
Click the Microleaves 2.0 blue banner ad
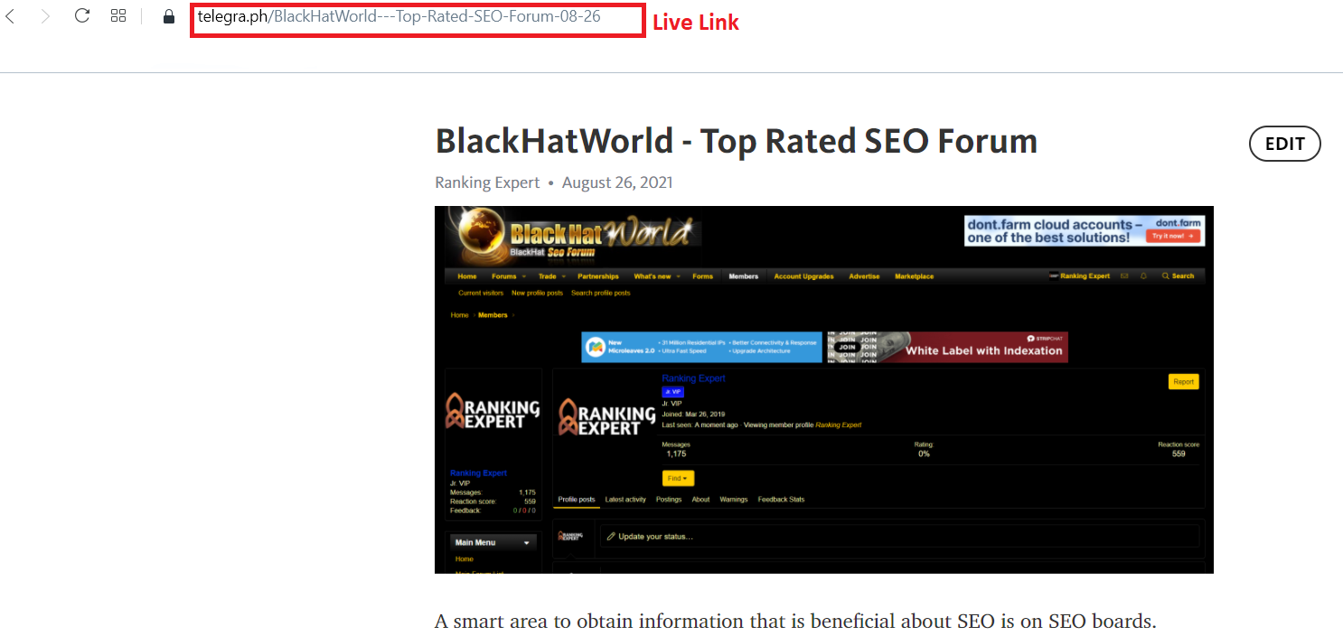click(x=701, y=347)
